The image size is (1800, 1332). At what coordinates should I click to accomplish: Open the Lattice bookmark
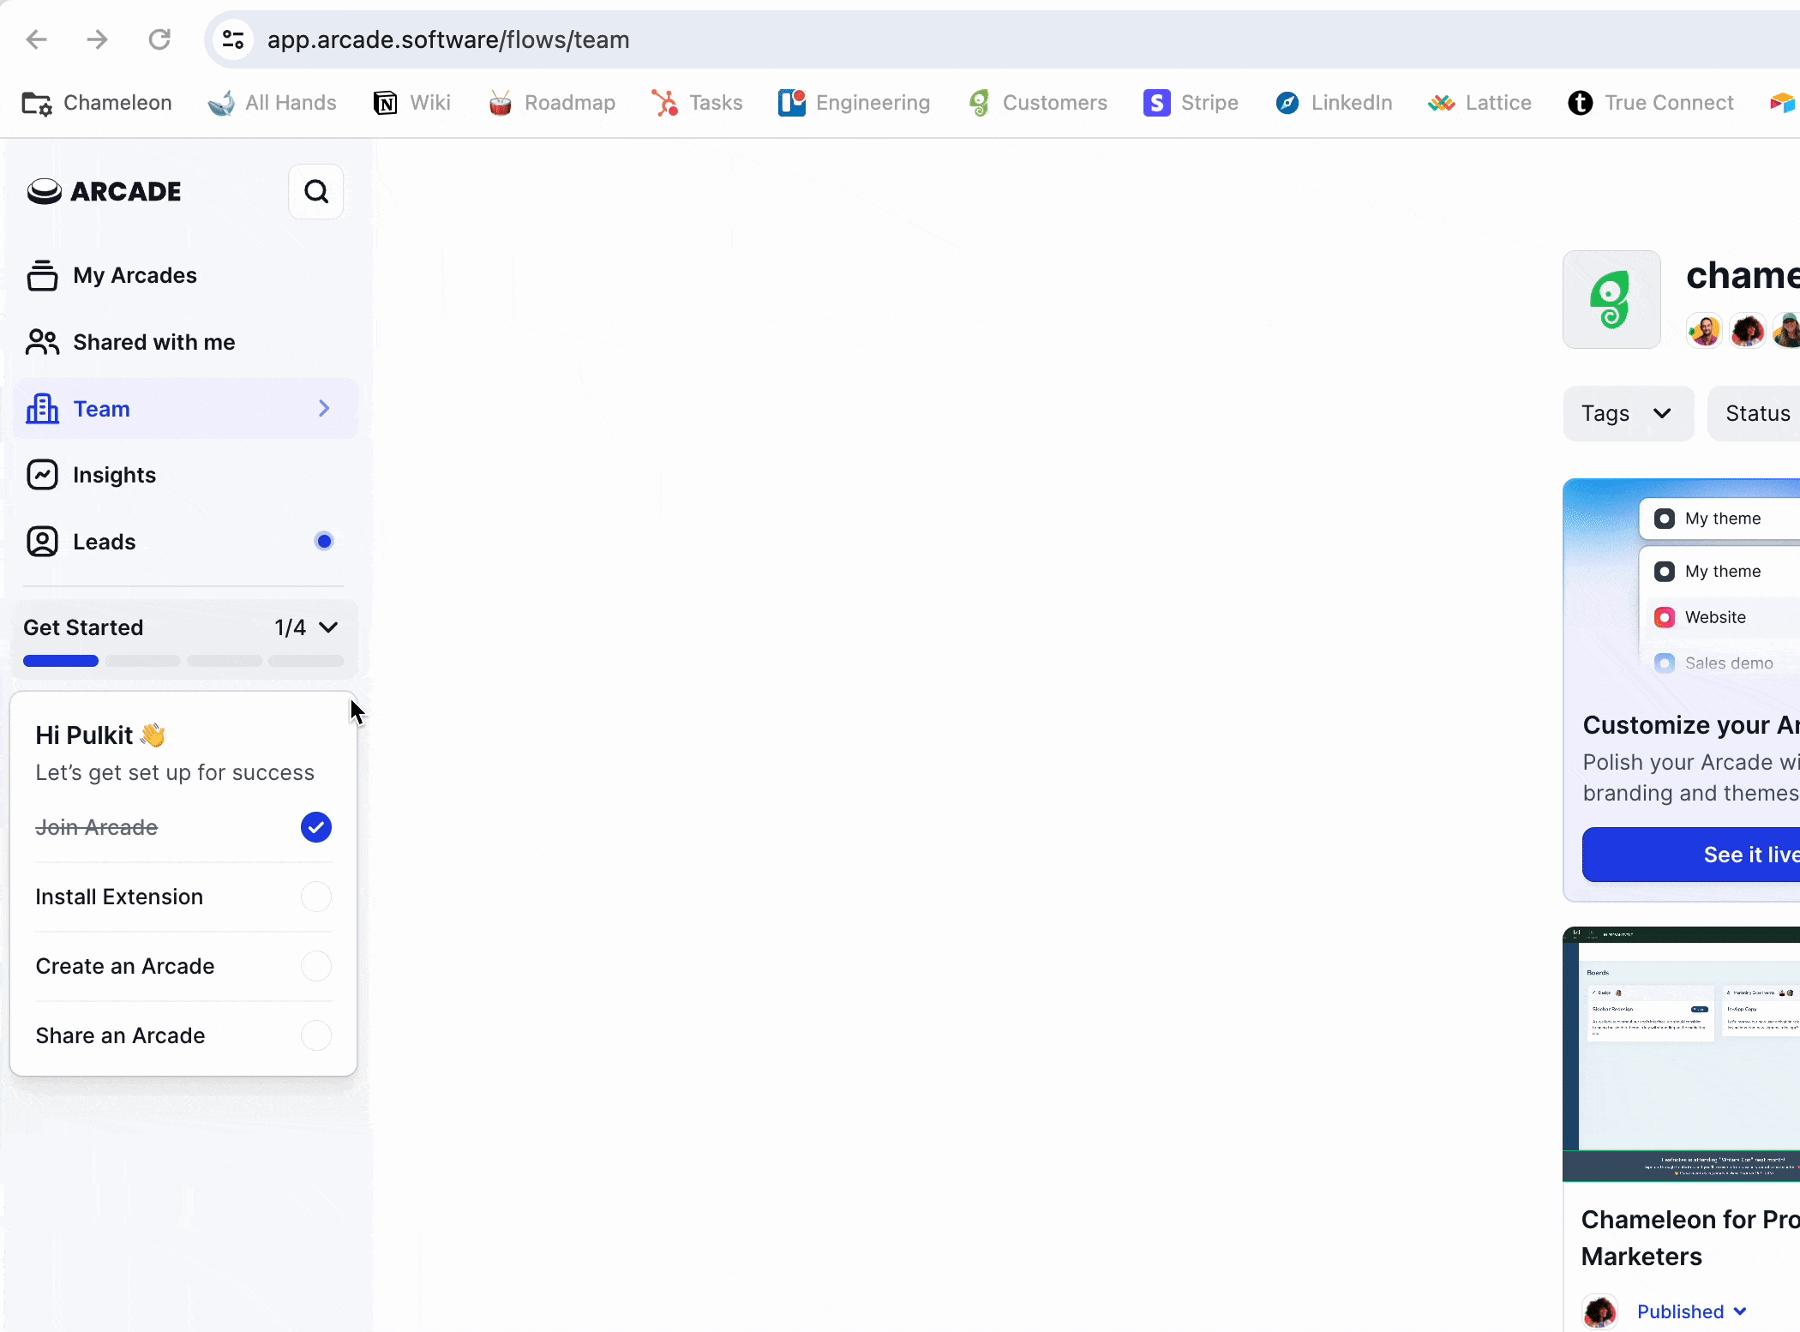pyautogui.click(x=1480, y=103)
